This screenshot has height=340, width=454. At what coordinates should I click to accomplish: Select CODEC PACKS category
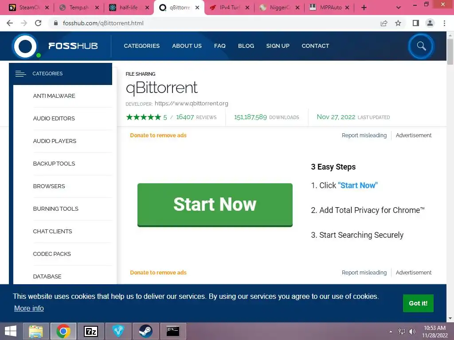(x=52, y=254)
